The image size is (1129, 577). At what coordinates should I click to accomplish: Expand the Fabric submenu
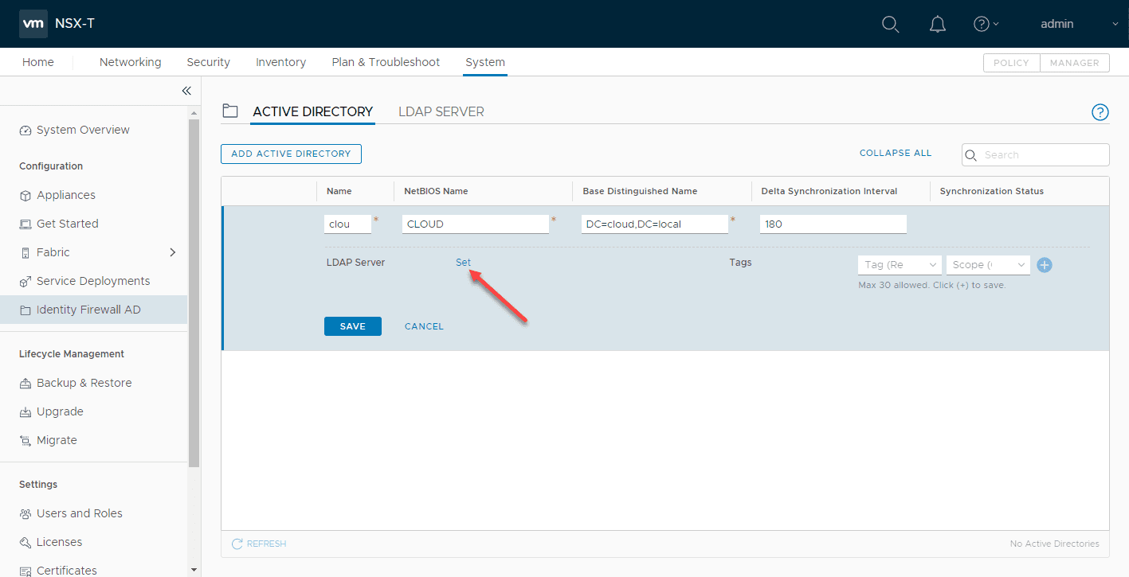point(172,252)
